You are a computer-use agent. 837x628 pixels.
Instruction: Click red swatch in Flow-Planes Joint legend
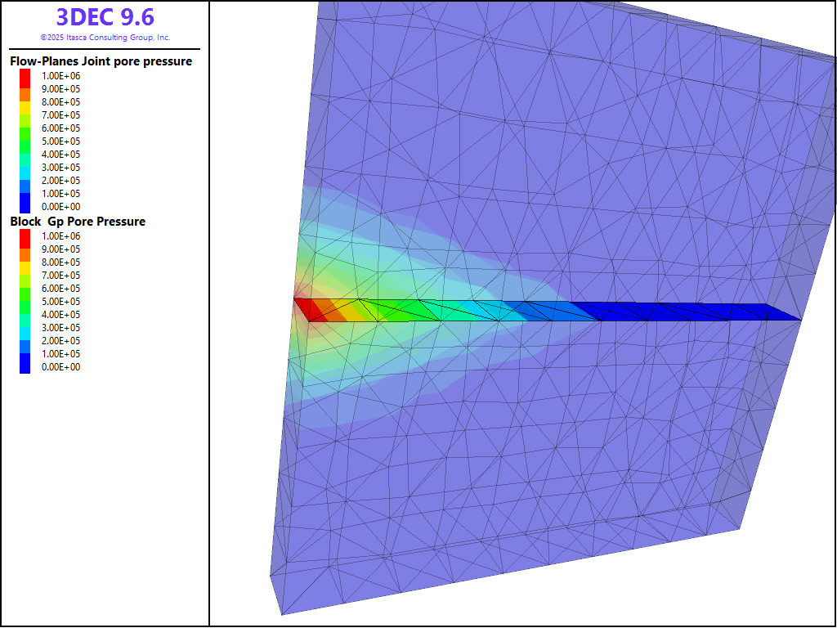(x=25, y=76)
